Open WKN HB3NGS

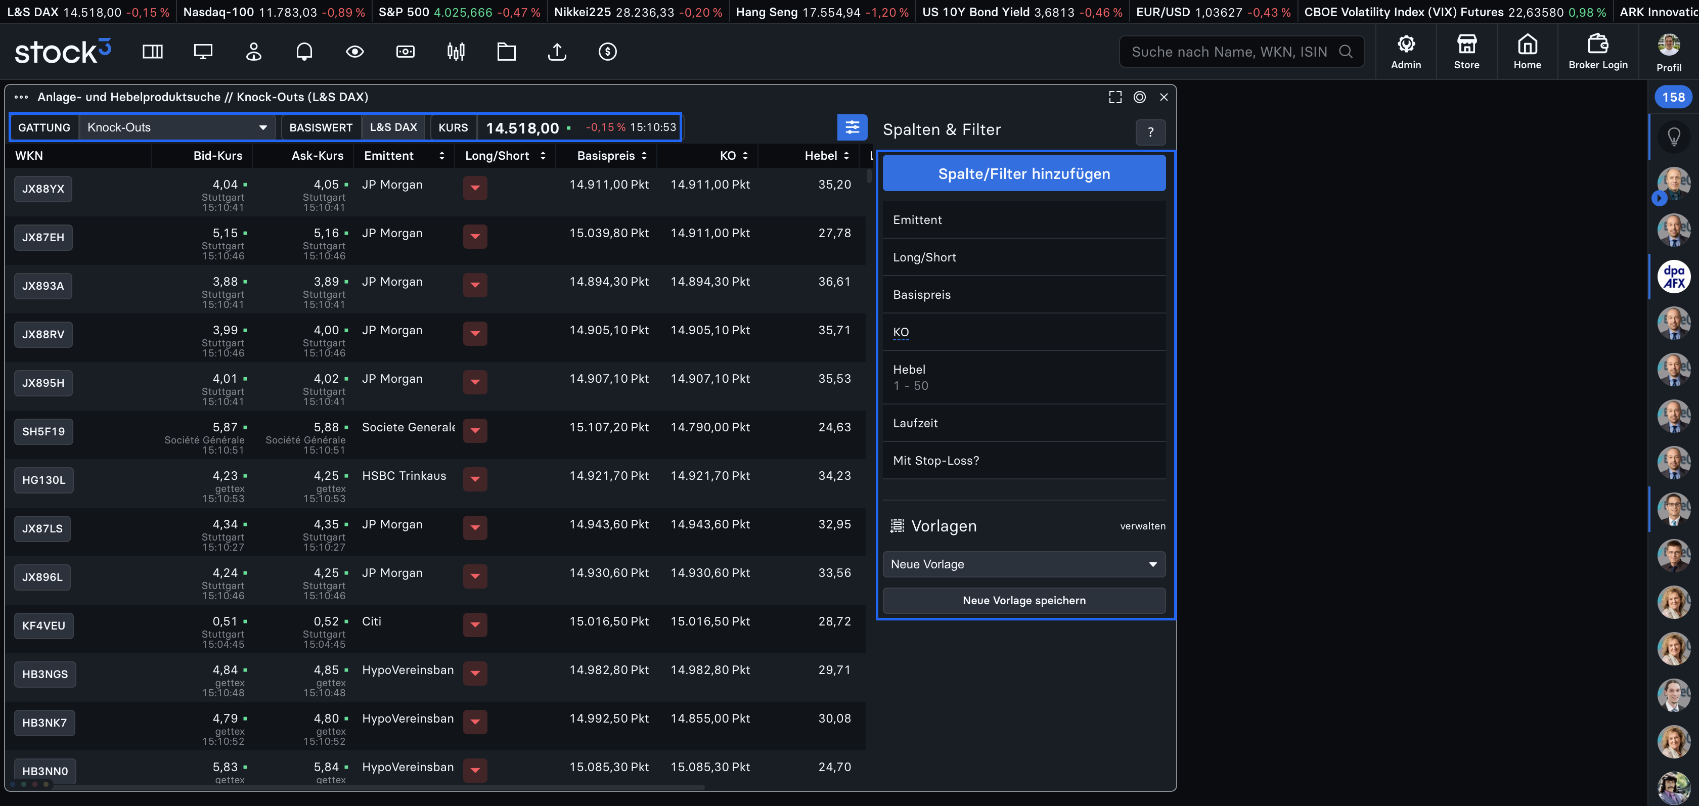[x=45, y=674]
